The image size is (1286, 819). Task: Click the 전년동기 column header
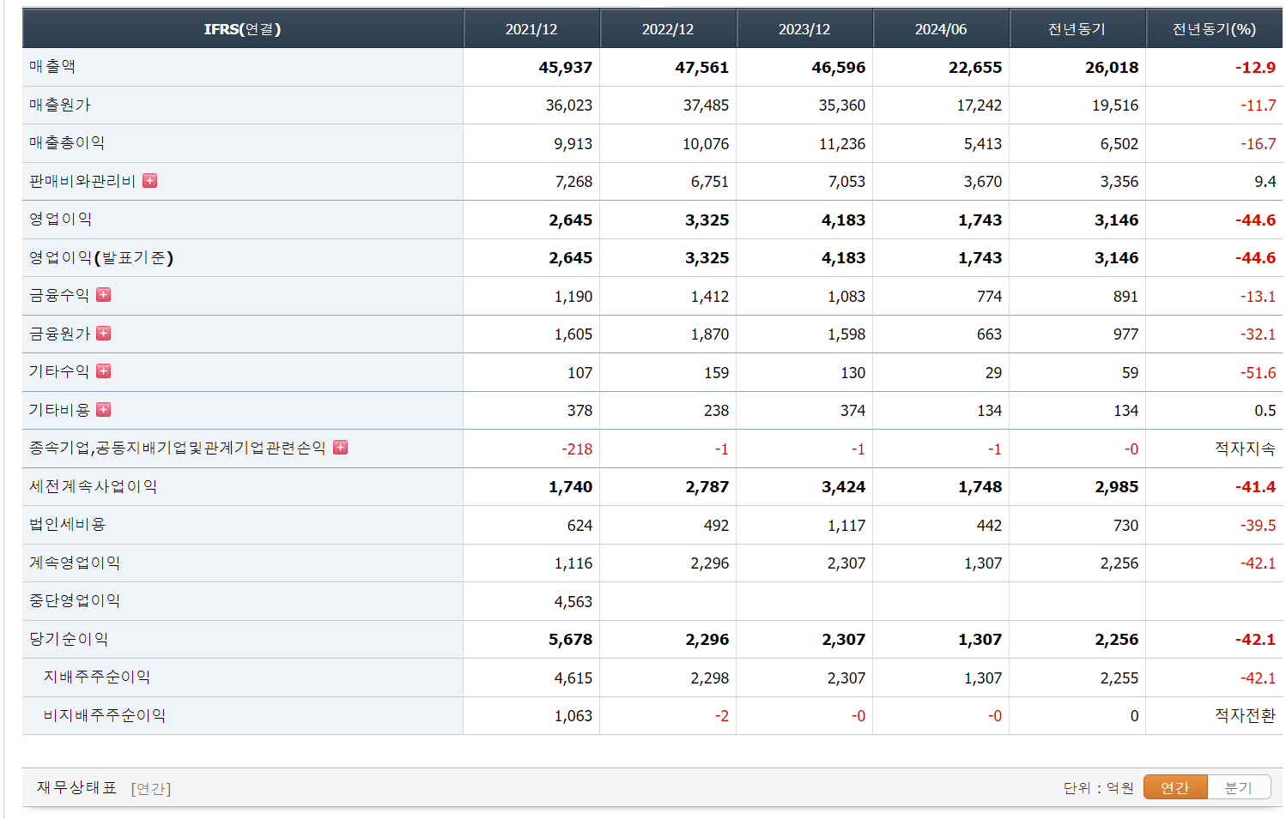(1077, 29)
